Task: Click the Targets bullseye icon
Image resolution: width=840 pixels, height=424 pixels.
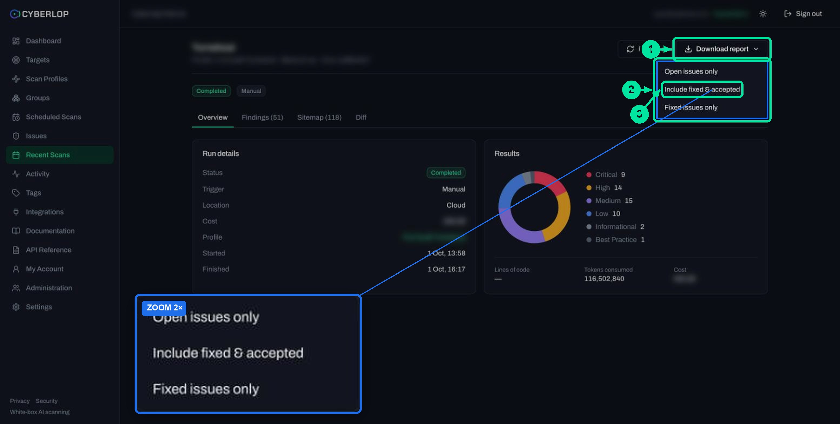Action: coord(16,60)
